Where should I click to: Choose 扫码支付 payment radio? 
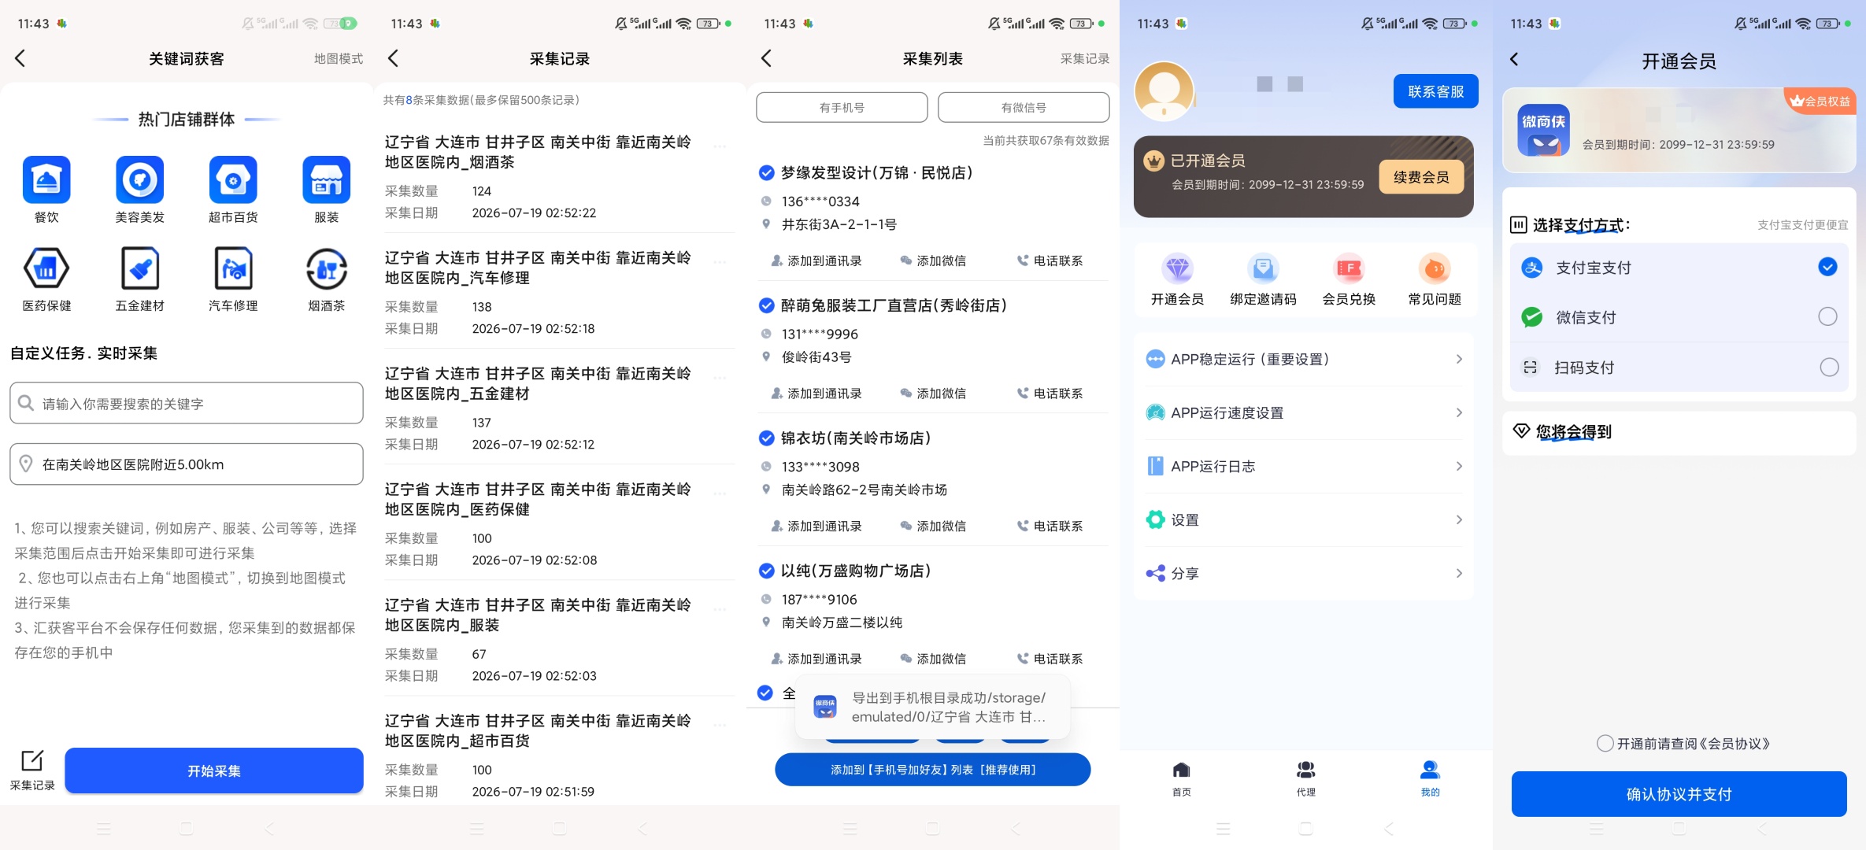point(1829,367)
